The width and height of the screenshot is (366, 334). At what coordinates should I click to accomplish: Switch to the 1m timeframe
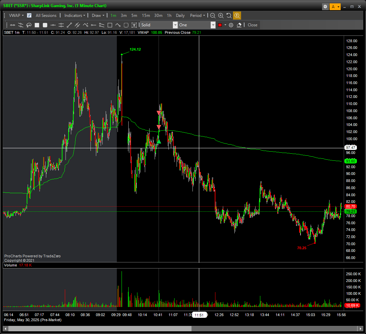[113, 16]
